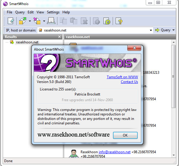Click the Query button
This screenshot has width=179, height=166.
point(163,30)
